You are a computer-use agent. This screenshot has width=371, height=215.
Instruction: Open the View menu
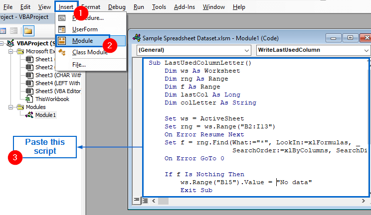44,7
